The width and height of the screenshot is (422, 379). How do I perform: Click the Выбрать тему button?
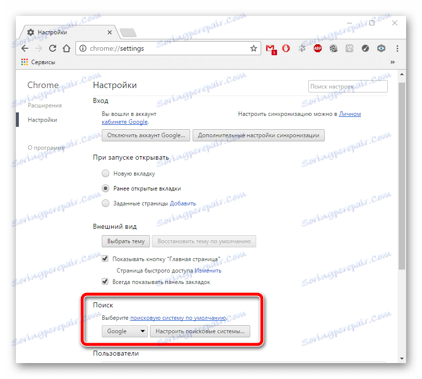[126, 241]
